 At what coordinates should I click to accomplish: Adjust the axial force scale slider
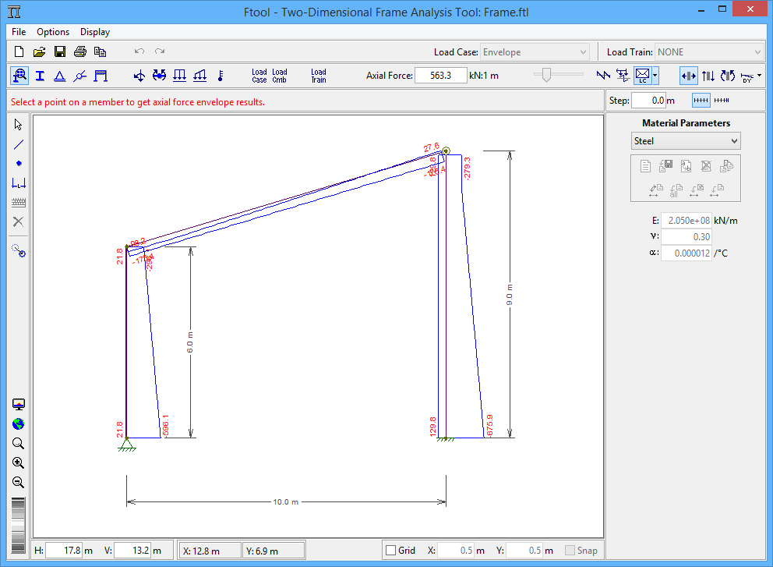pos(547,75)
